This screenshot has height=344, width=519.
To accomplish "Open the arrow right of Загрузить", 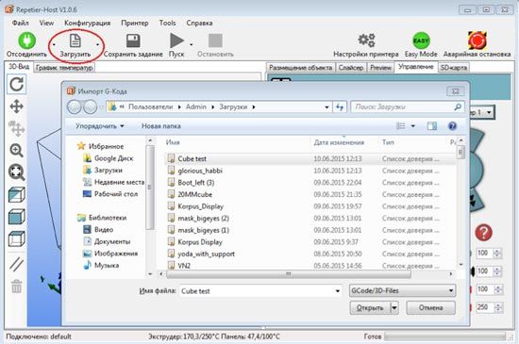I will coord(97,44).
